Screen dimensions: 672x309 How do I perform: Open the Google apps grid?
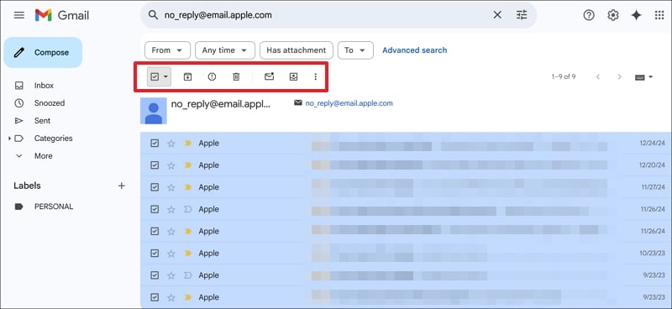coord(659,15)
